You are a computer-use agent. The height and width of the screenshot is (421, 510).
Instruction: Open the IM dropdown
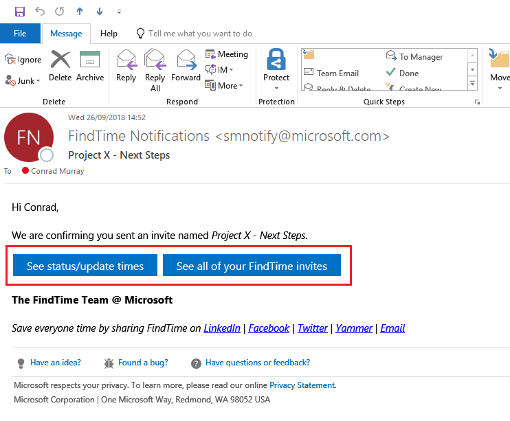pos(219,69)
